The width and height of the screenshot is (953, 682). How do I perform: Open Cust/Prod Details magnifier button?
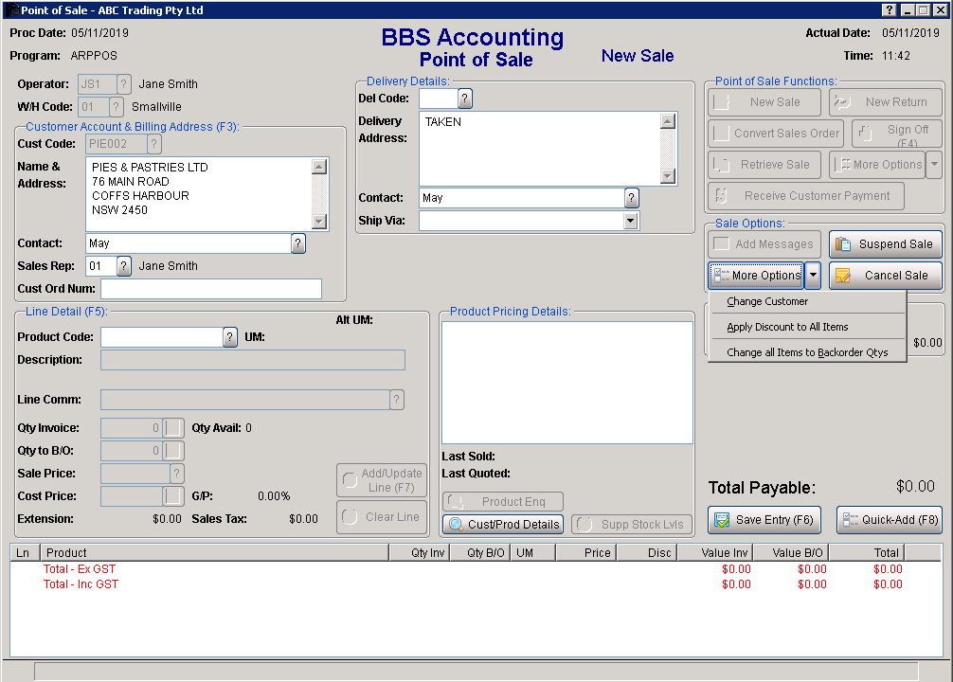(503, 525)
